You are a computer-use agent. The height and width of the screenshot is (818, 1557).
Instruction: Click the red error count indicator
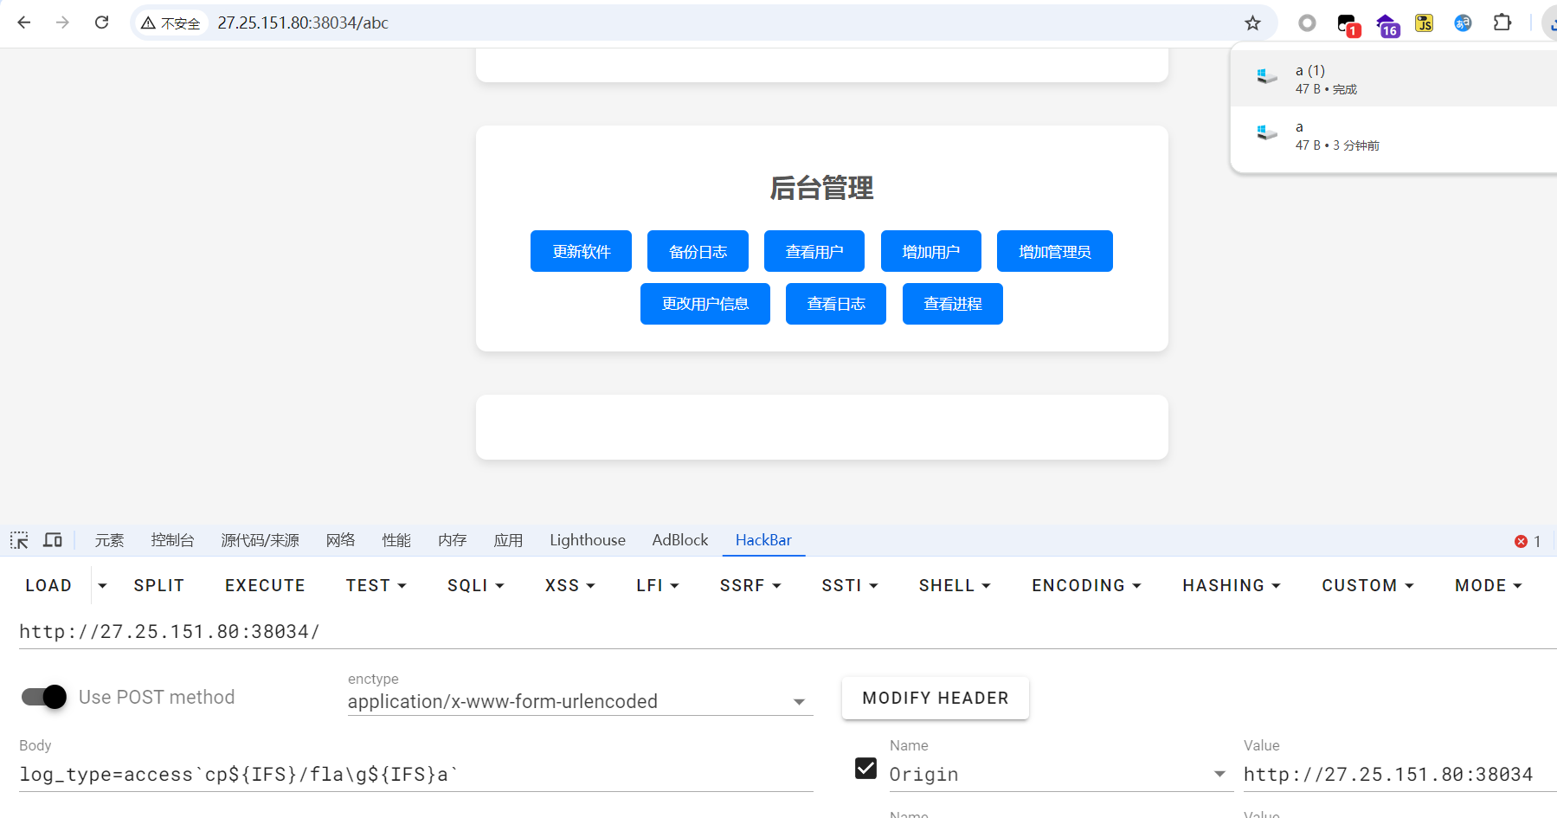click(x=1527, y=541)
